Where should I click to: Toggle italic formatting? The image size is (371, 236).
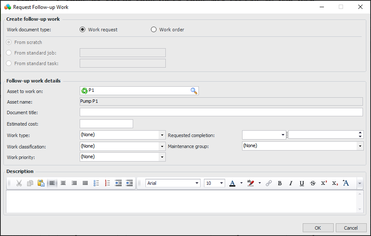(290, 183)
